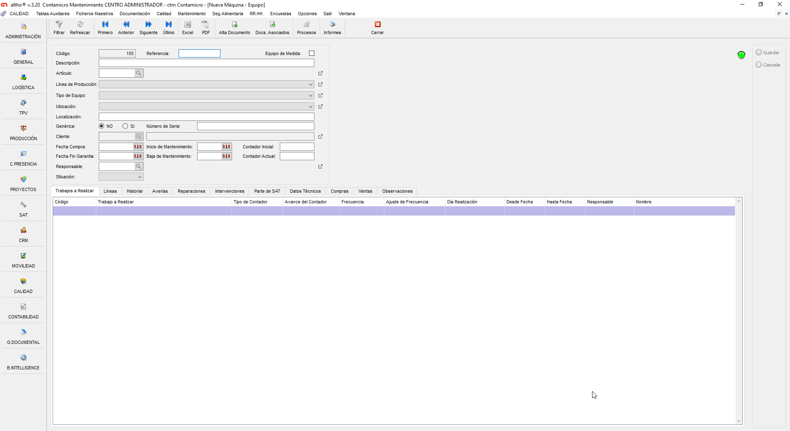
Task: Go to Siguiente record
Action: pyautogui.click(x=148, y=25)
